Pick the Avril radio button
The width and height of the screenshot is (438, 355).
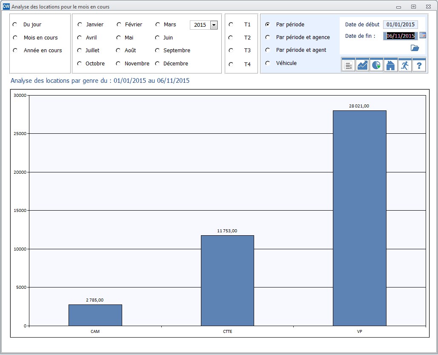click(x=79, y=37)
